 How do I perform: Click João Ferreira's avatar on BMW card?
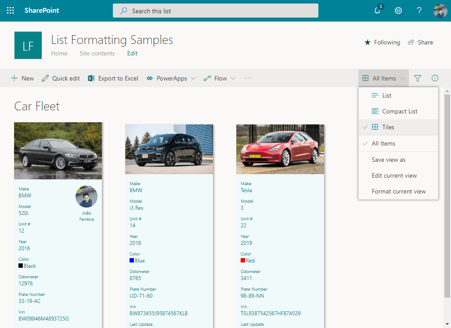[86, 197]
